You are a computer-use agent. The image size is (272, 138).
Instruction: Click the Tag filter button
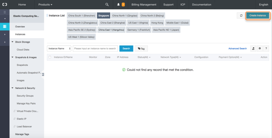click(141, 48)
